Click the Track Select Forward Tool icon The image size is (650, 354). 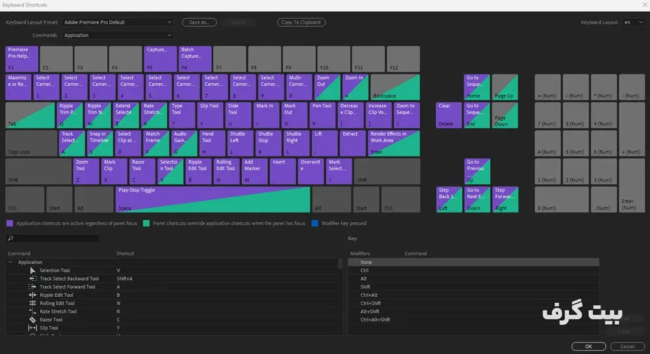[x=32, y=286]
